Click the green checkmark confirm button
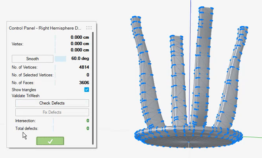 click(50, 141)
